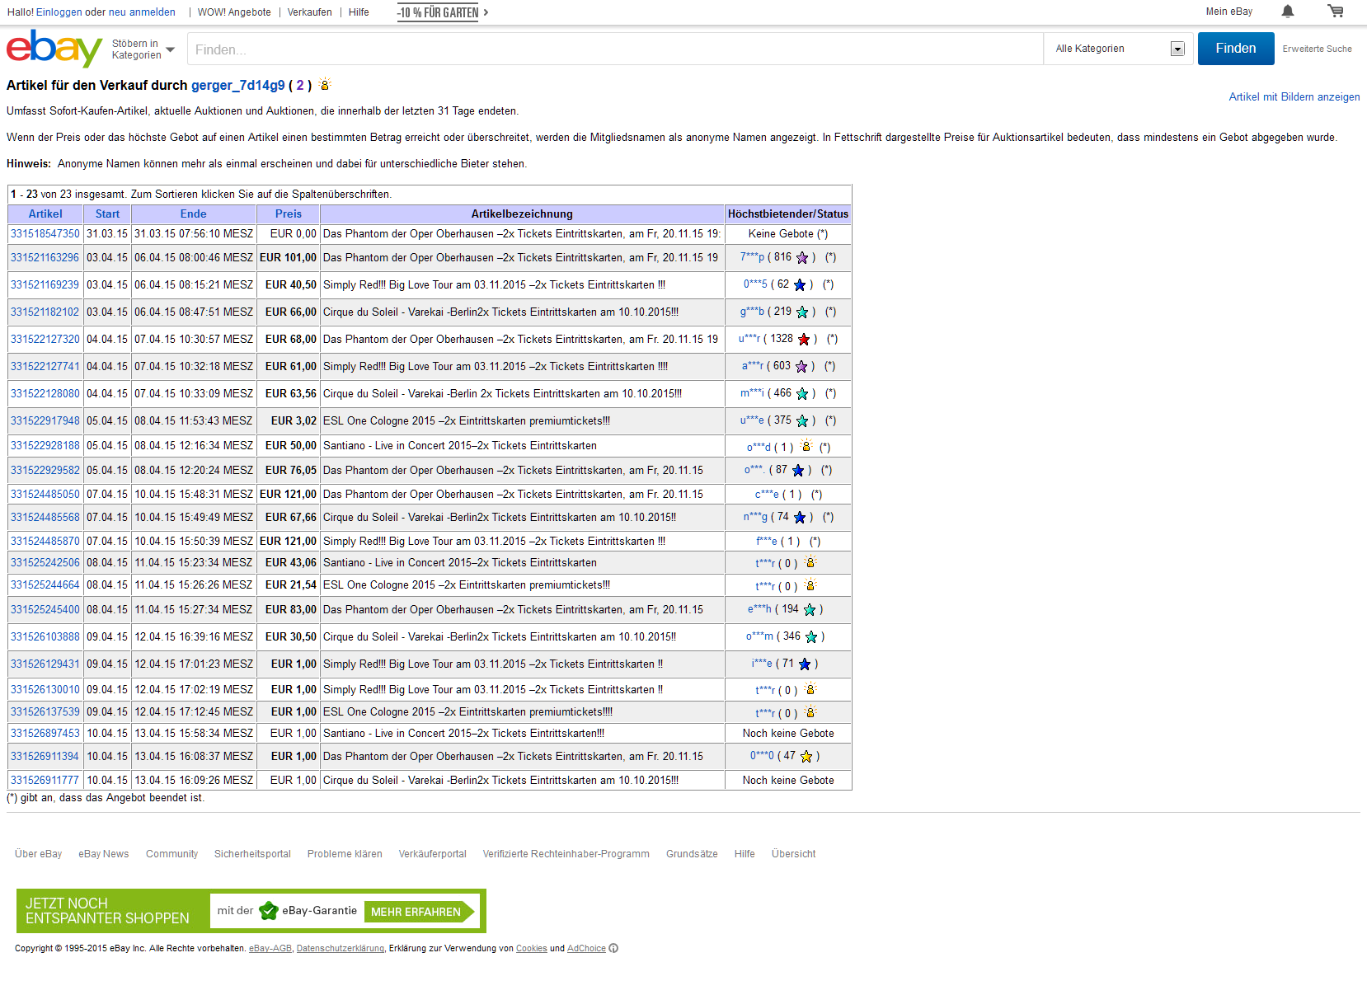Open Community footer link

(x=171, y=854)
